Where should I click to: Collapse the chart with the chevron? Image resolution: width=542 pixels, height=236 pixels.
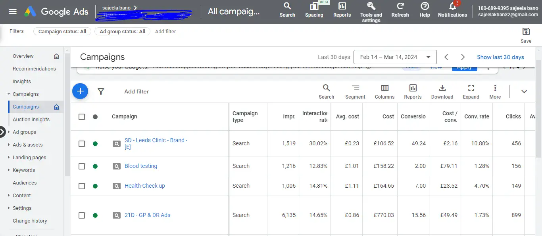tap(524, 91)
